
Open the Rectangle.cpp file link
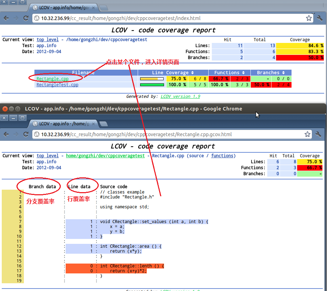pyautogui.click(x=52, y=79)
